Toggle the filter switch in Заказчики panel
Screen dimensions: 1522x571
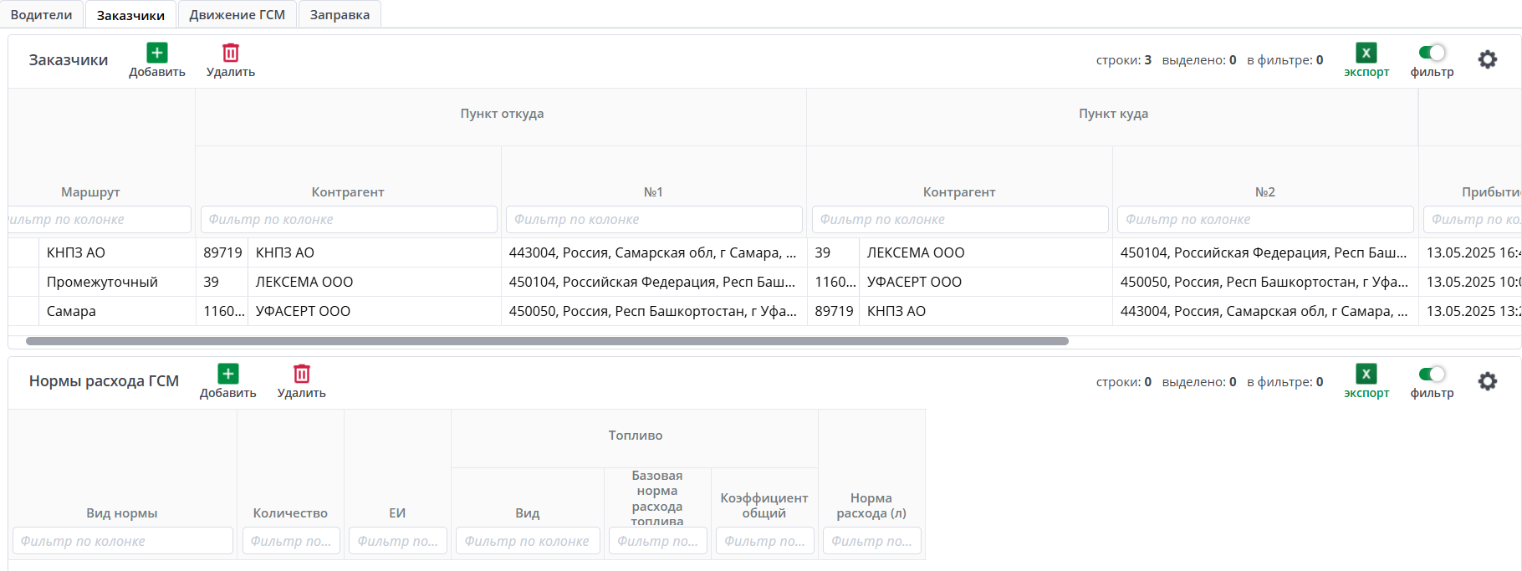pyautogui.click(x=1432, y=53)
